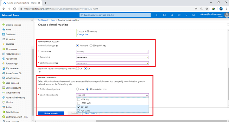
Task: Uncheck the RDP (3389) port checkbox
Action: click(78, 111)
